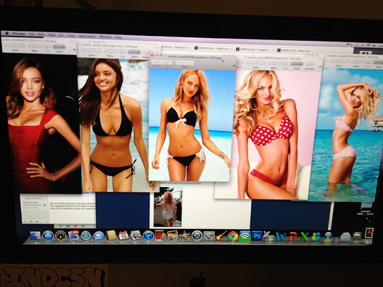
Task: Open the Help menu
Action: (x=118, y=37)
